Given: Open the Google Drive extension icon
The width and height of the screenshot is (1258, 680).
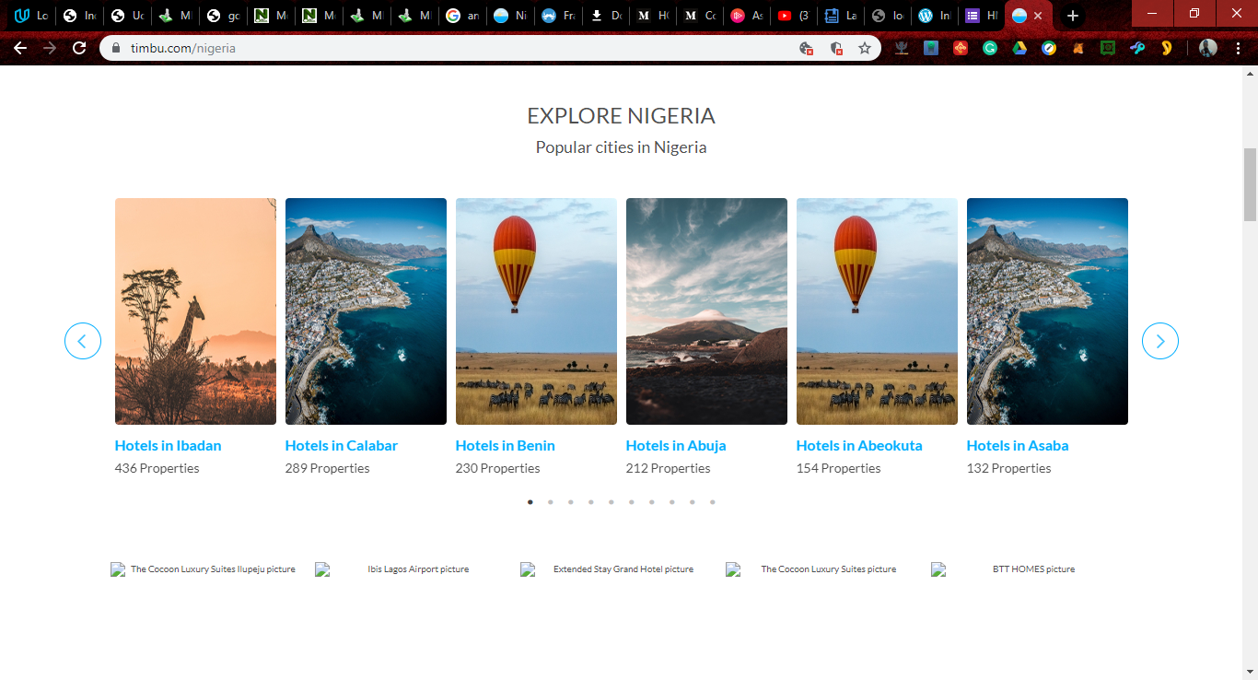Looking at the screenshot, I should [1019, 48].
